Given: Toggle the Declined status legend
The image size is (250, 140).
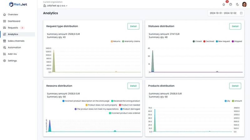Looking at the screenshot, I should (209, 41).
